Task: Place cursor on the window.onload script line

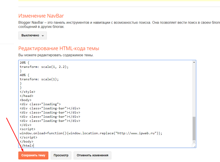Action: tap(91, 133)
